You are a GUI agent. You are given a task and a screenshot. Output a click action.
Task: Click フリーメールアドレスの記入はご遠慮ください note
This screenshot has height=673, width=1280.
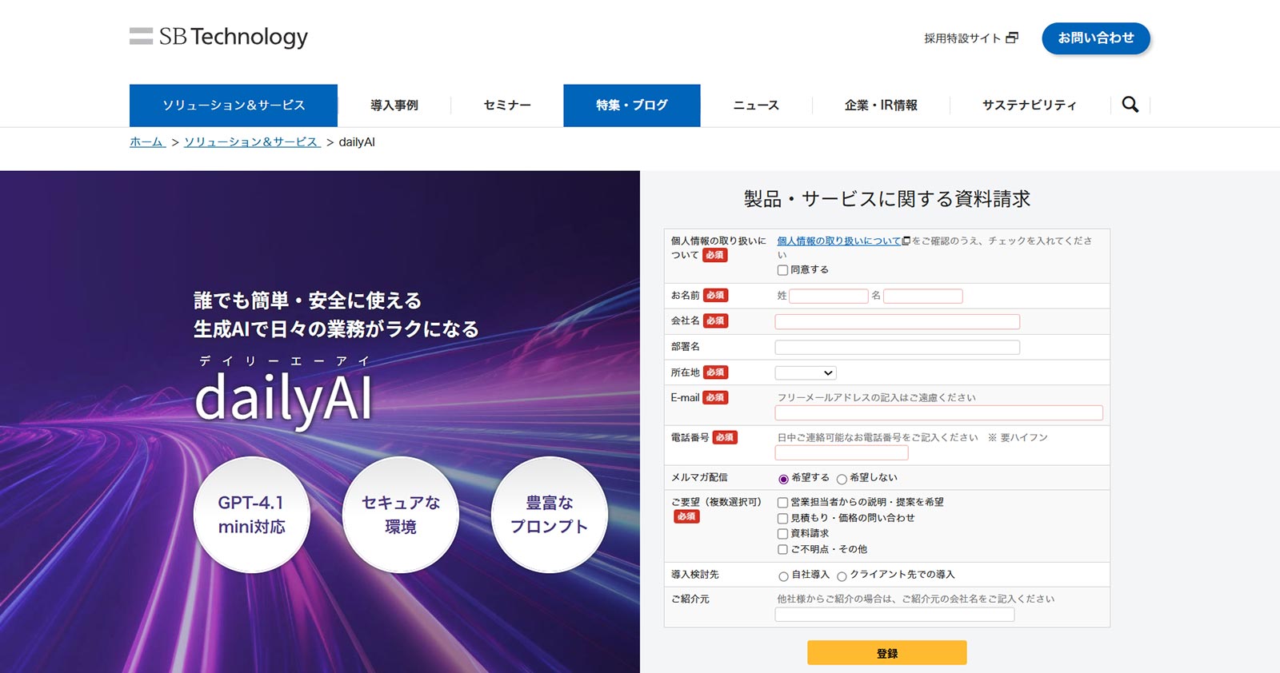(876, 397)
